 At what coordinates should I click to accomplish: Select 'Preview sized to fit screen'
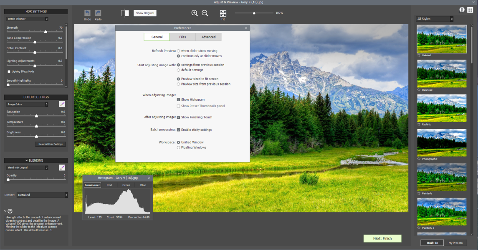pyautogui.click(x=178, y=79)
